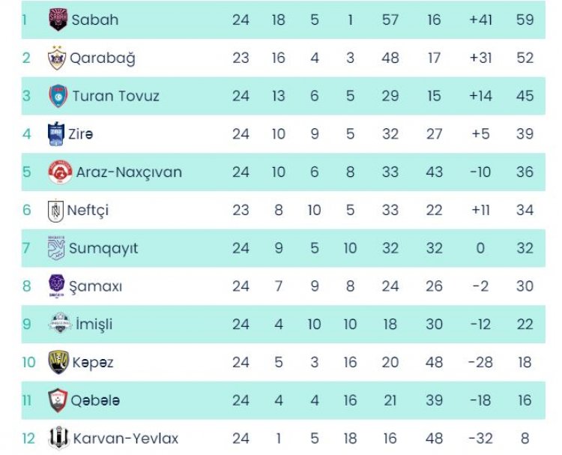This screenshot has height=455, width=562.
Task: Open the Qarabağ team page link
Action: (x=103, y=58)
